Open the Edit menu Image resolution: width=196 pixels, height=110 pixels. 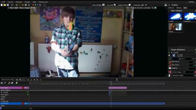coord(3,2)
